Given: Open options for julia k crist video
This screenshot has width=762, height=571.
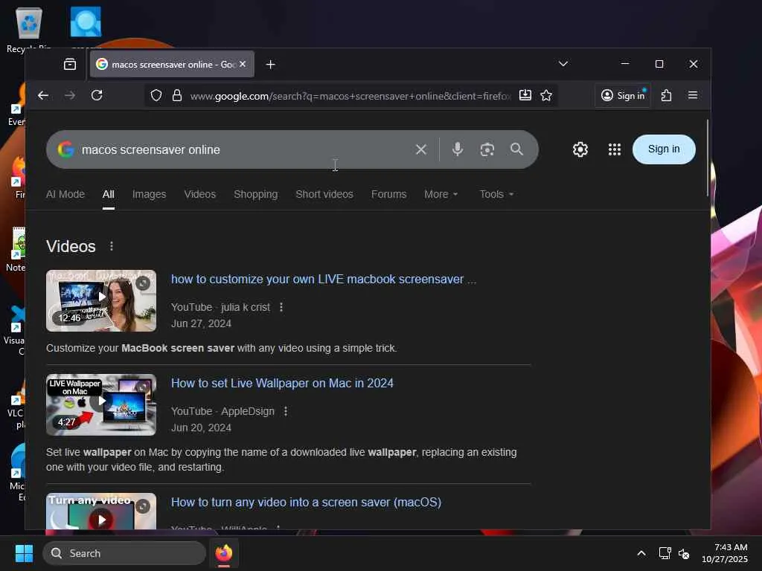Looking at the screenshot, I should (281, 307).
